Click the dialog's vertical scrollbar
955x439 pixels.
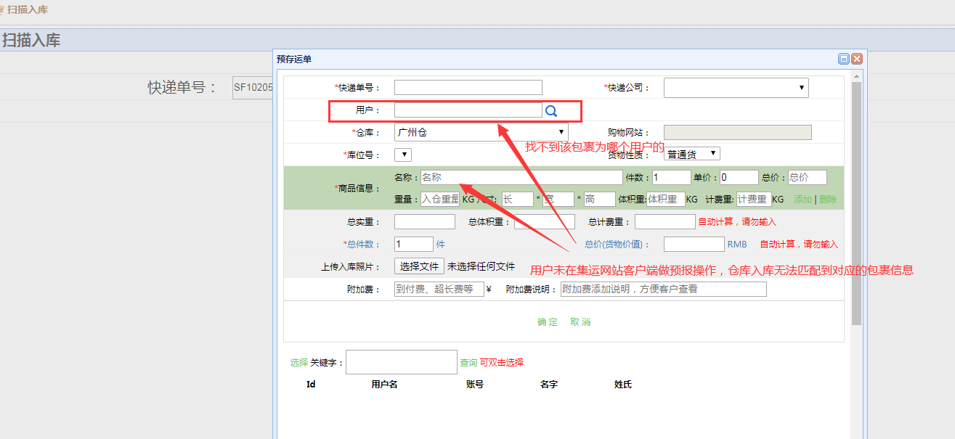[x=856, y=203]
